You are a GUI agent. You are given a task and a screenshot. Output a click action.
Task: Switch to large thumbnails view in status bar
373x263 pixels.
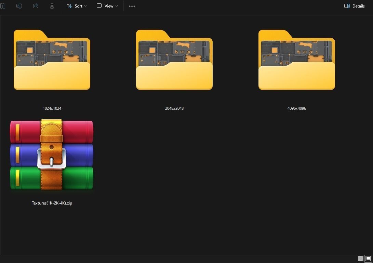click(x=368, y=259)
